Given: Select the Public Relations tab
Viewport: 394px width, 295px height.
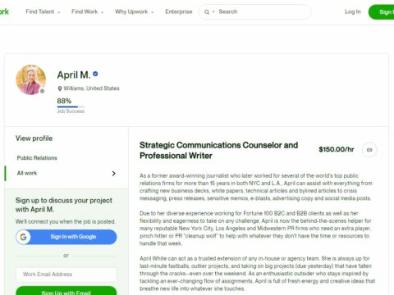Looking at the screenshot, I should coord(37,158).
